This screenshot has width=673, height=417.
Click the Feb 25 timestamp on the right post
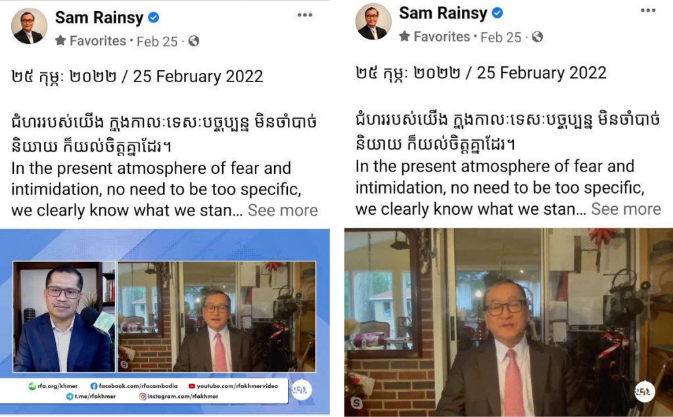(x=501, y=37)
